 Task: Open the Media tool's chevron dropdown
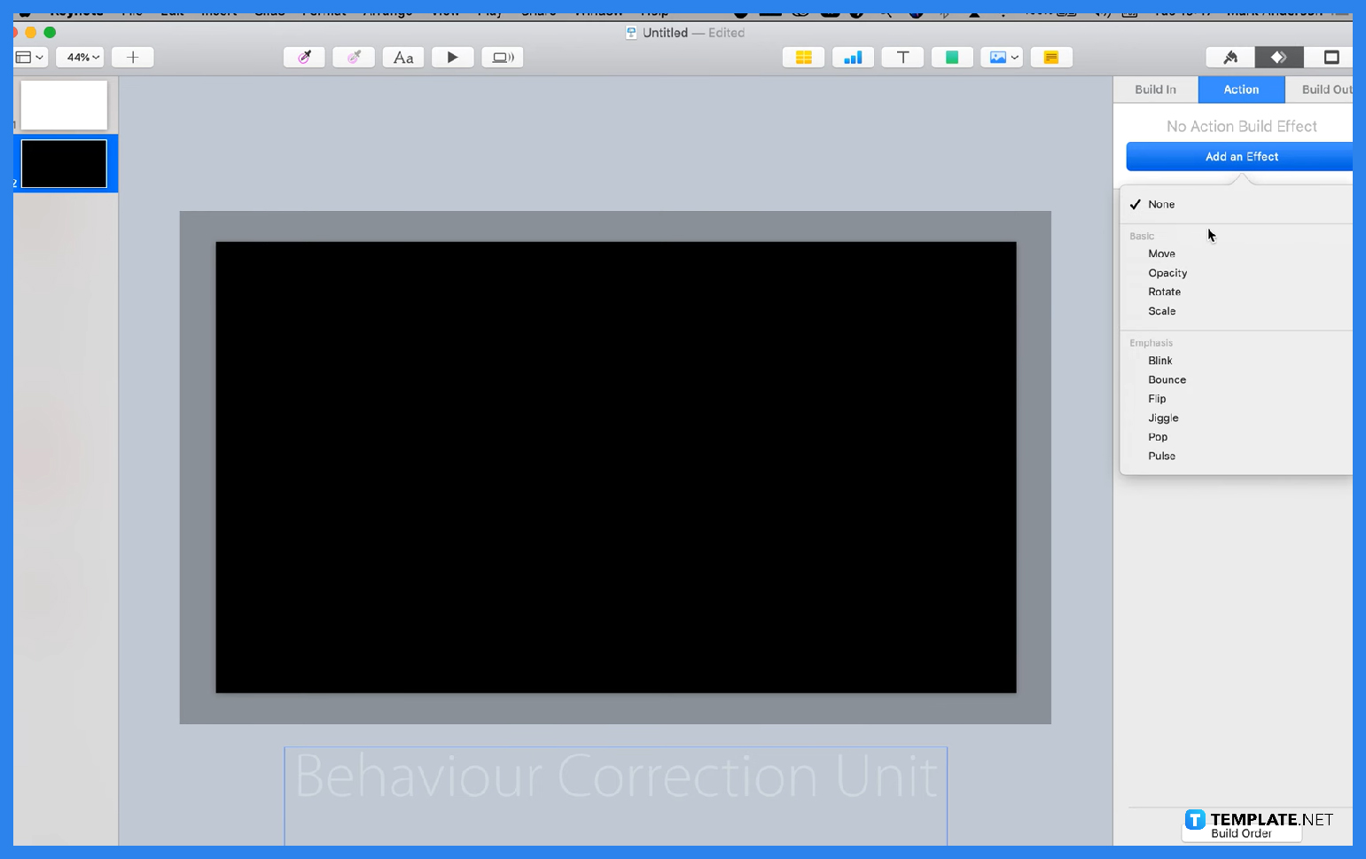(x=1013, y=57)
